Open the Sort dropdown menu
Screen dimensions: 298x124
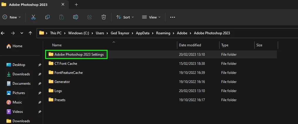pyautogui.click(x=125, y=17)
